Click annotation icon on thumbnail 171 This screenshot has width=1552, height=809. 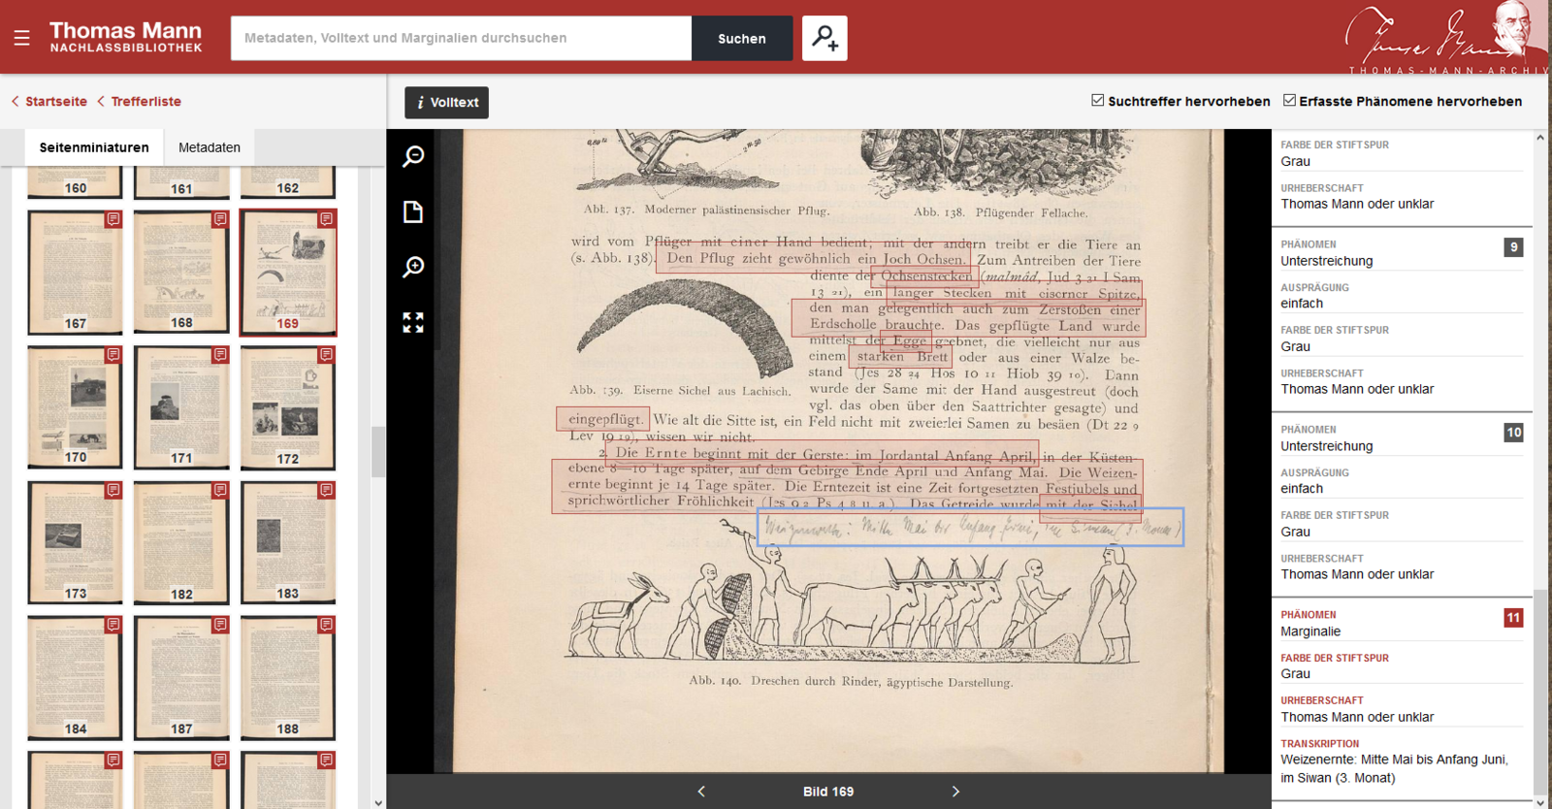(220, 355)
